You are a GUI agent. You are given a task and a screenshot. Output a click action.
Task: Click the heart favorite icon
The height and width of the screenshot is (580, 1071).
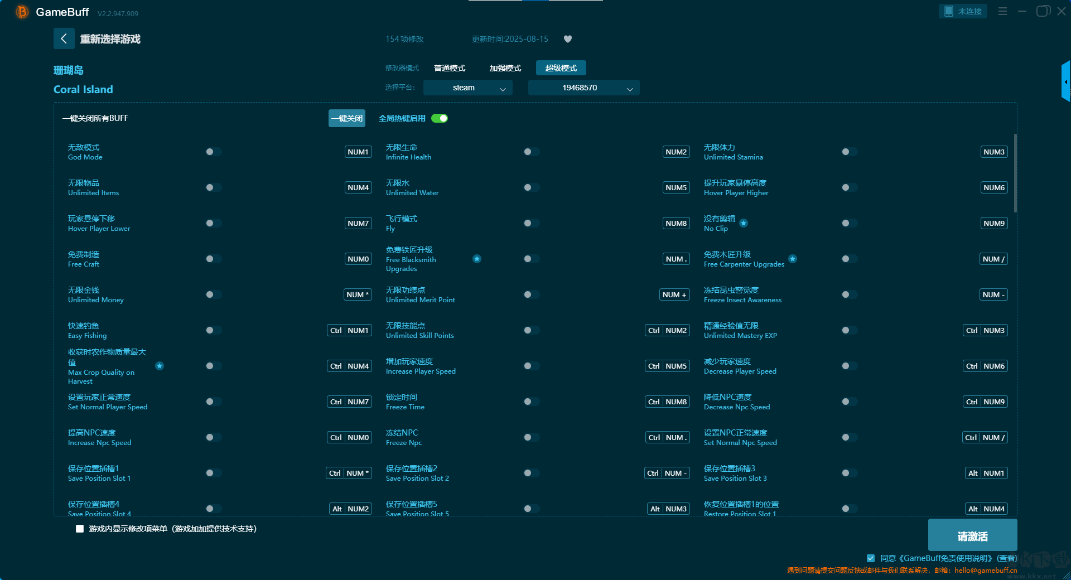coord(568,39)
